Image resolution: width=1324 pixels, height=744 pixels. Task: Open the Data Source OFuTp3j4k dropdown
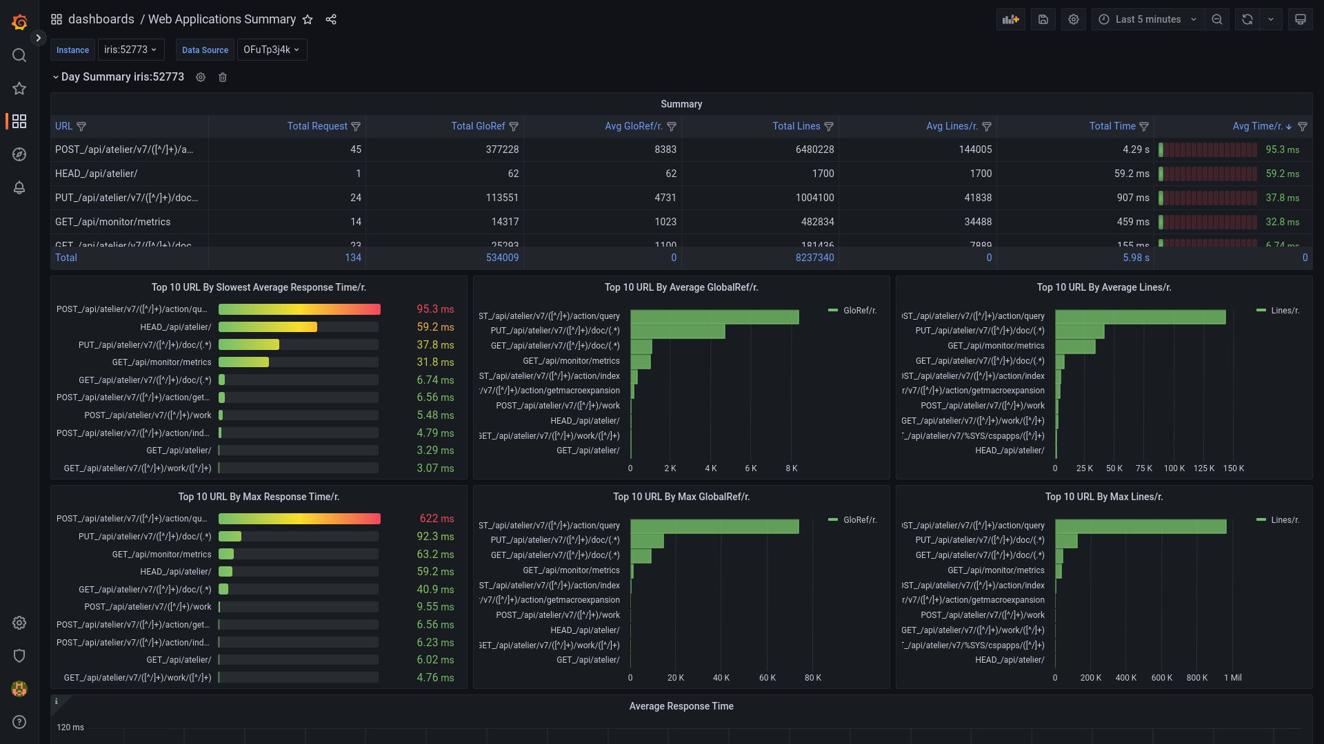coord(272,50)
